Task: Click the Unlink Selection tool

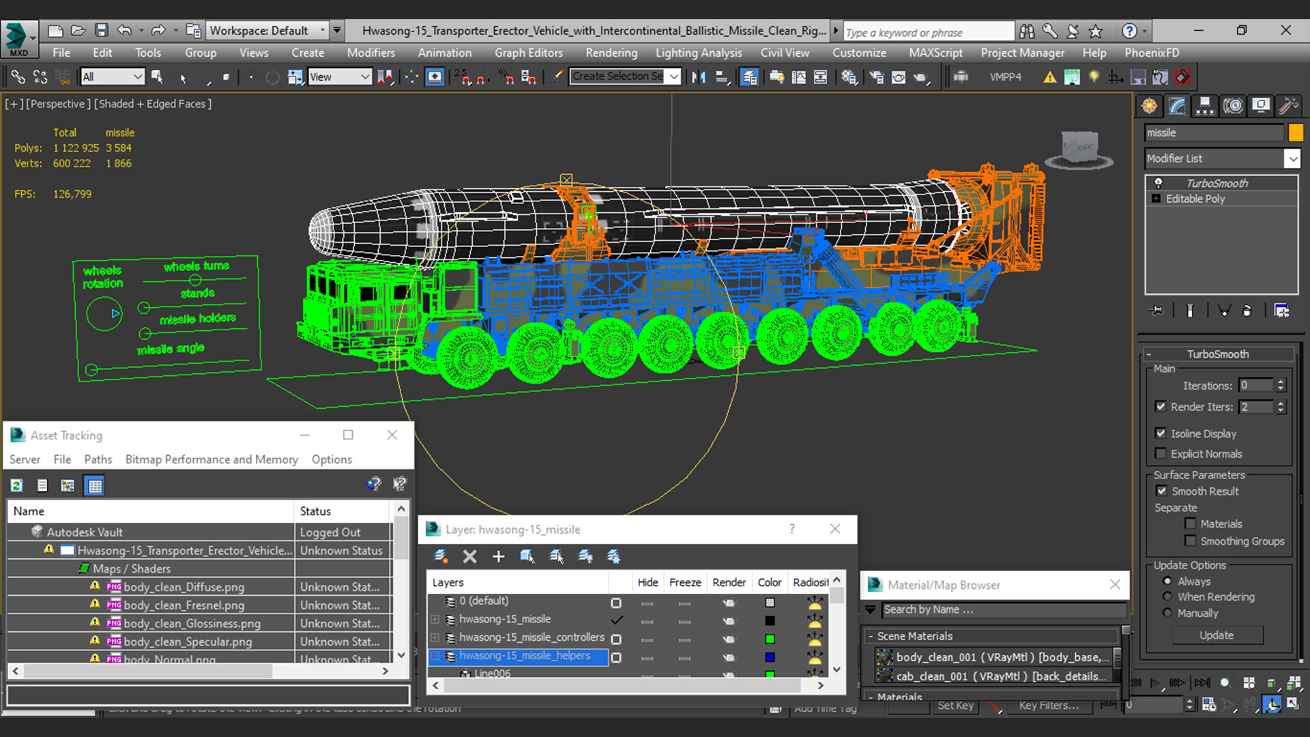Action: 40,77
